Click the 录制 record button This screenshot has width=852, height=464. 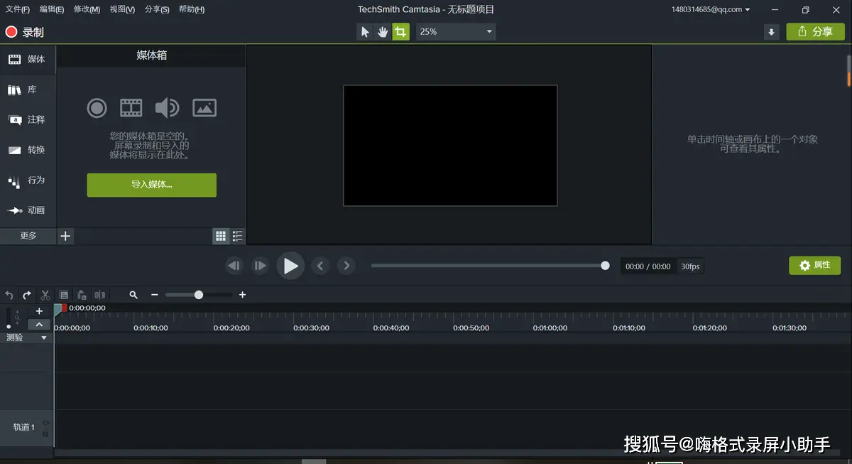coord(25,32)
